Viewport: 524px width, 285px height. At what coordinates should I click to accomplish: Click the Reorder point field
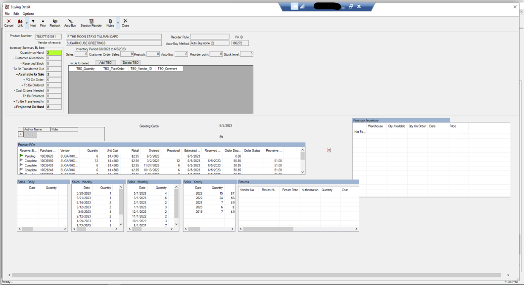pyautogui.click(x=216, y=54)
